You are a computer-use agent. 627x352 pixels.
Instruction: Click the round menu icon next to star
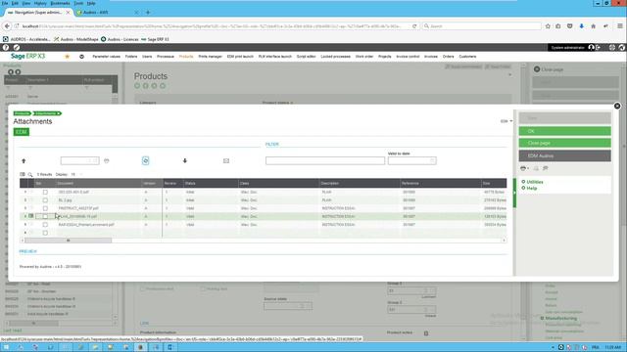click(x=81, y=57)
